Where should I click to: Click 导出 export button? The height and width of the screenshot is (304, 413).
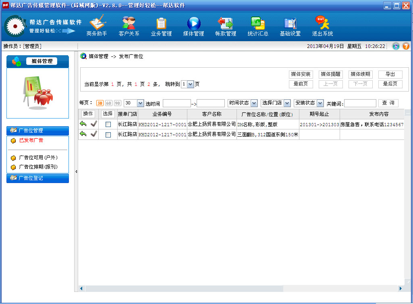390,74
